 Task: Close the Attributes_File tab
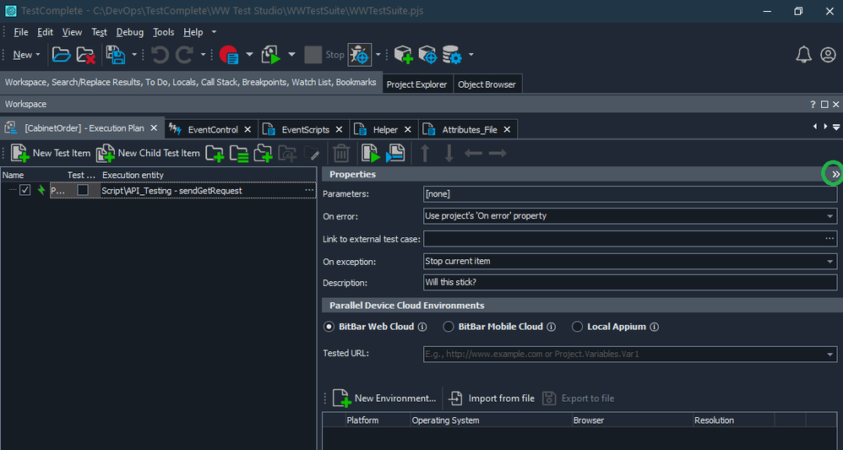(507, 129)
